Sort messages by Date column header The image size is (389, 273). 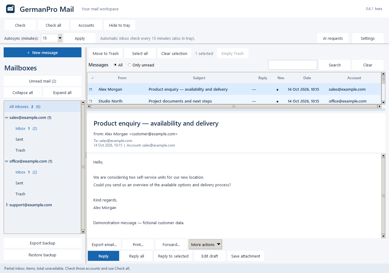coord(307,78)
